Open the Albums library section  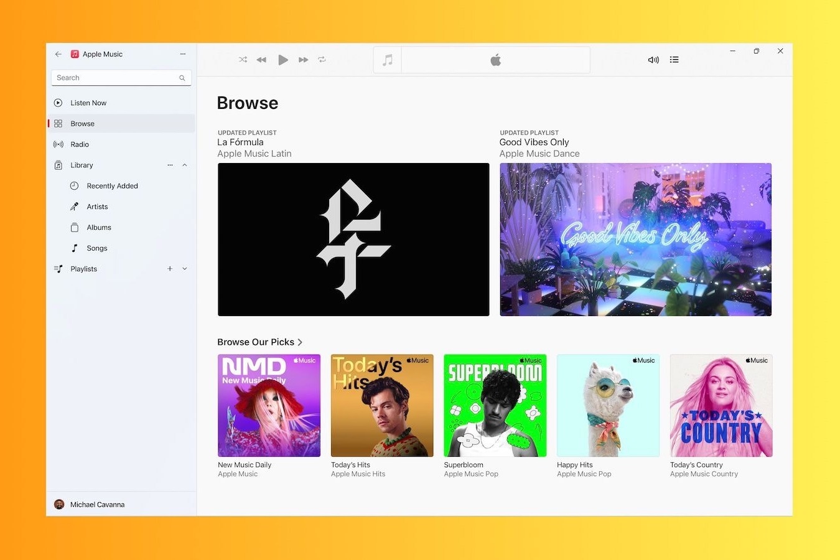click(98, 227)
